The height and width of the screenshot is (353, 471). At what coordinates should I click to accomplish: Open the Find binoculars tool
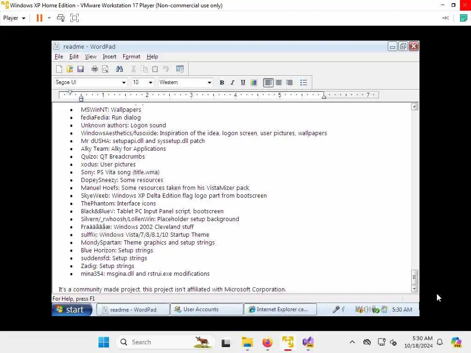tap(119, 69)
